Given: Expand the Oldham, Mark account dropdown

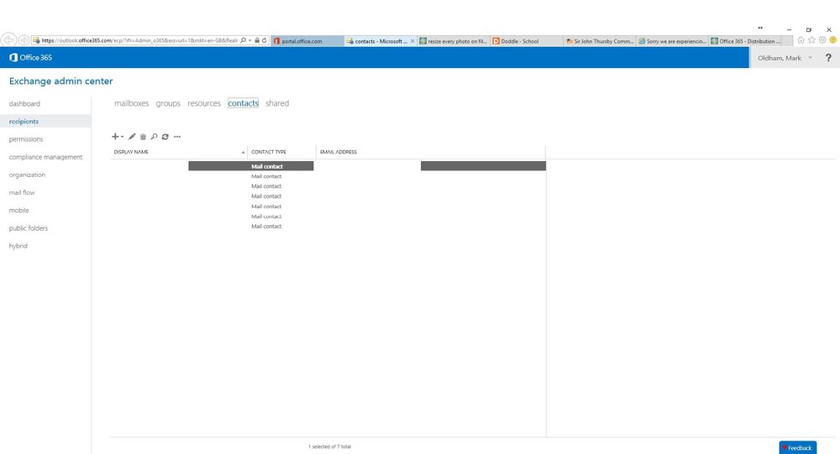Looking at the screenshot, I should (810, 58).
